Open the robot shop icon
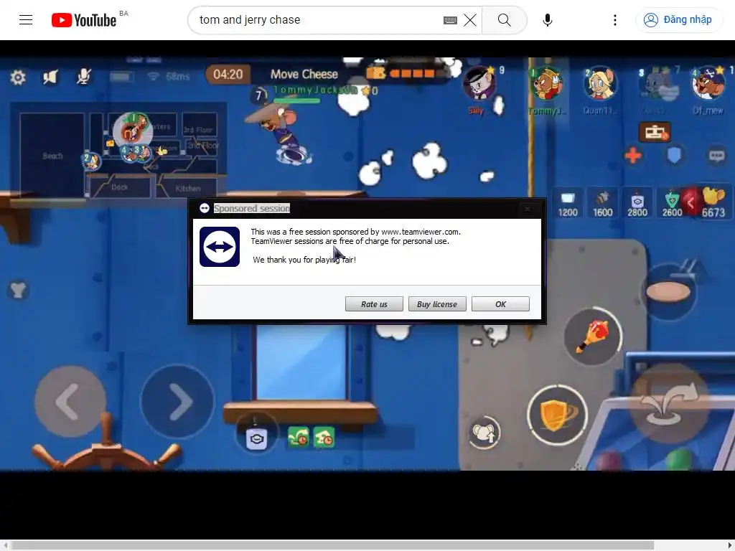This screenshot has width=735, height=551. tap(655, 133)
